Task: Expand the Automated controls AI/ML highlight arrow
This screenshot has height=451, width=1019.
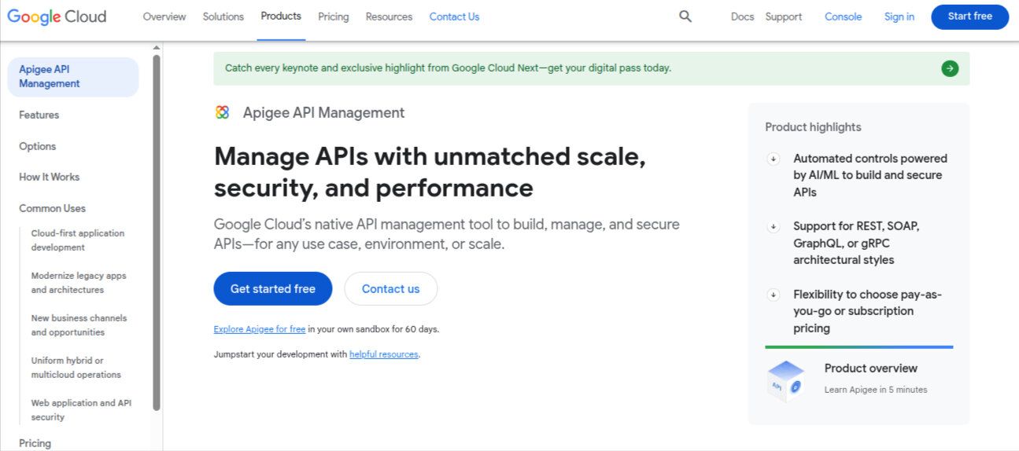Action: pos(773,159)
